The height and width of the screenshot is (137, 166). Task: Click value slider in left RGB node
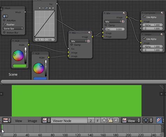coord(26,55)
